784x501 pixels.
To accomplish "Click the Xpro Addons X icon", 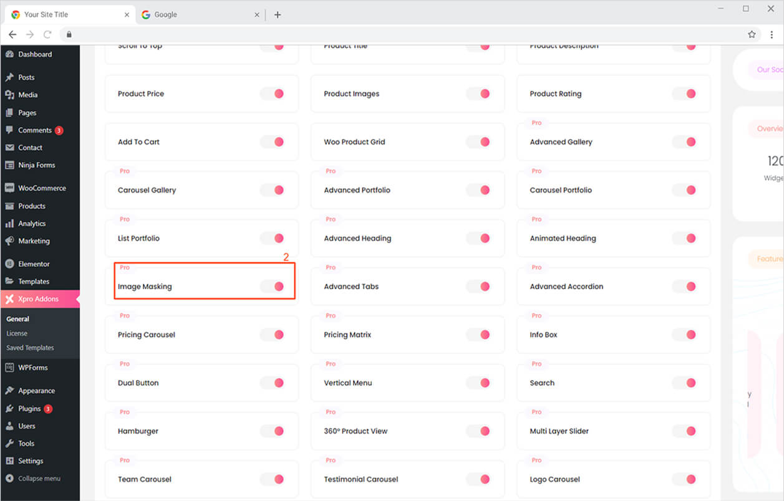I will click(x=9, y=299).
